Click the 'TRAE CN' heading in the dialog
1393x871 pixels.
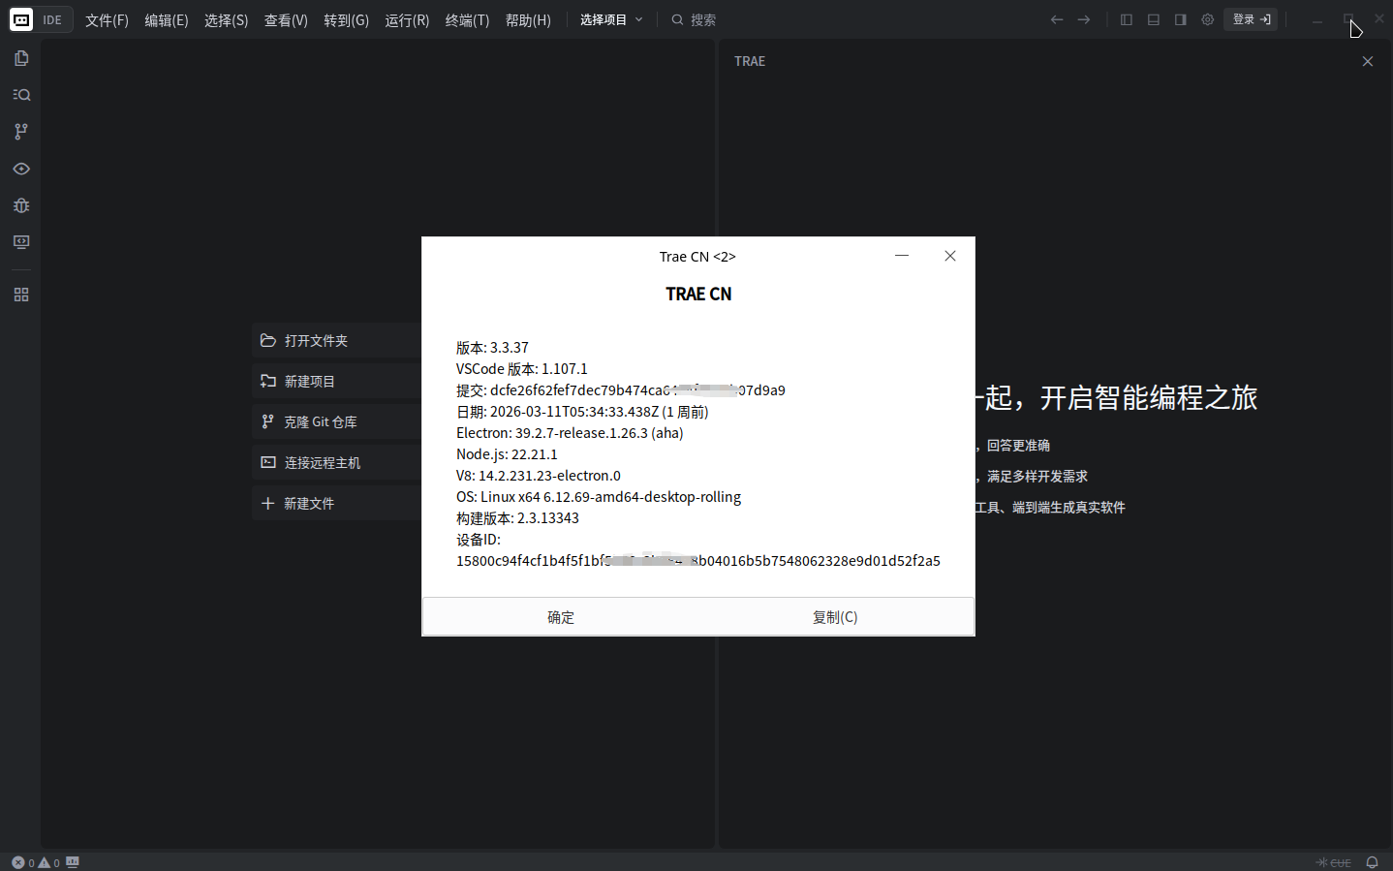(698, 295)
